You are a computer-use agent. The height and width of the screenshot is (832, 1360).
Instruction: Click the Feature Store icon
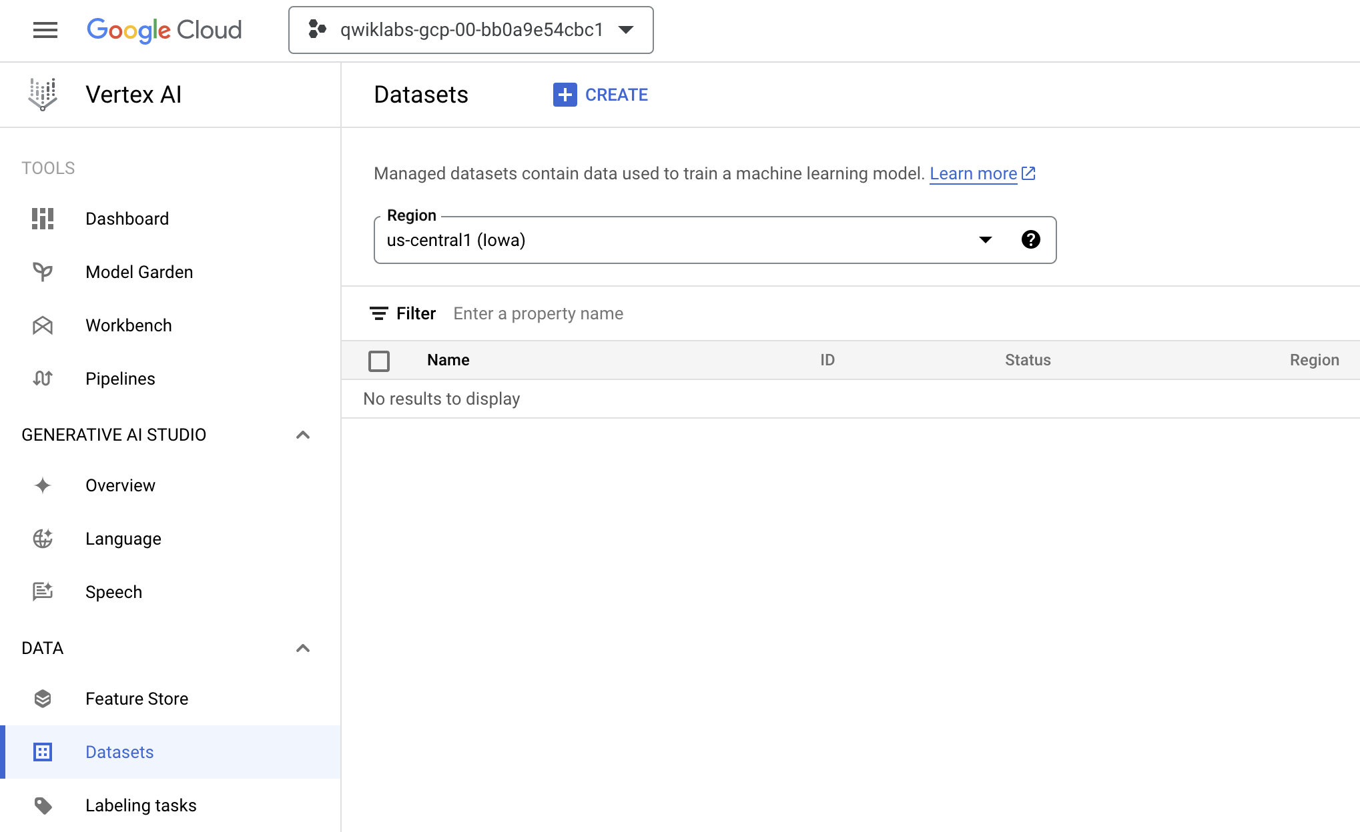coord(43,699)
